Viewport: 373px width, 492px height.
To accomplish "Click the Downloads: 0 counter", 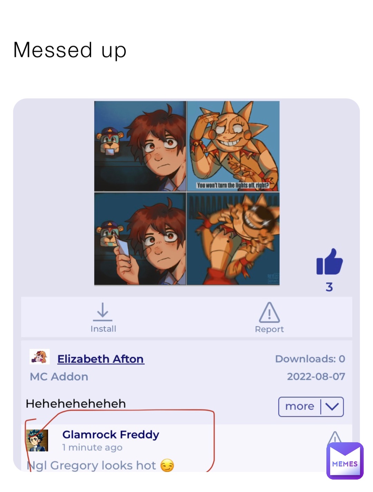I will coord(310,359).
